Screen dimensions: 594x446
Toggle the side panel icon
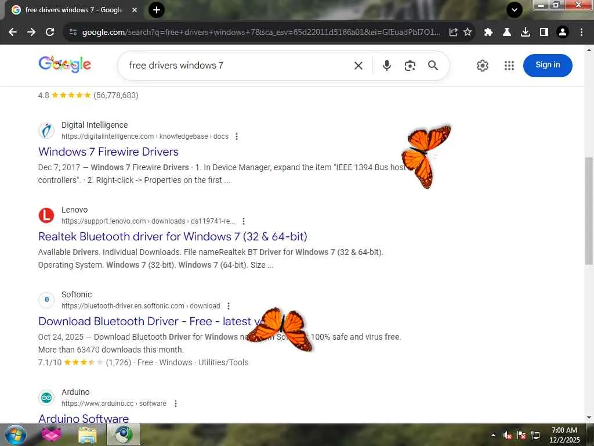point(544,33)
